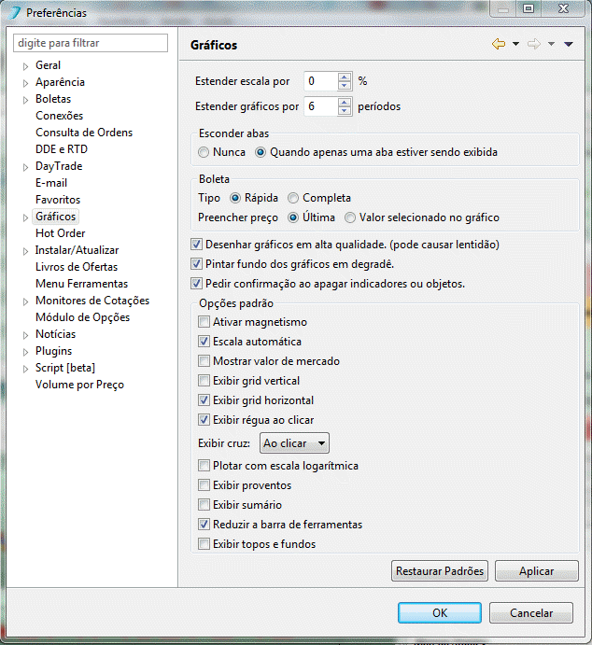Expand the Notícias tree node
The height and width of the screenshot is (645, 592).
(25, 335)
